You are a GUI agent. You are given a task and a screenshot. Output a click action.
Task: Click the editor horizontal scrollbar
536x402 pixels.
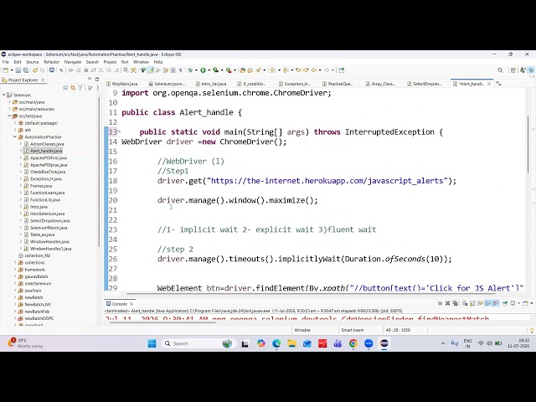pyautogui.click(x=311, y=293)
